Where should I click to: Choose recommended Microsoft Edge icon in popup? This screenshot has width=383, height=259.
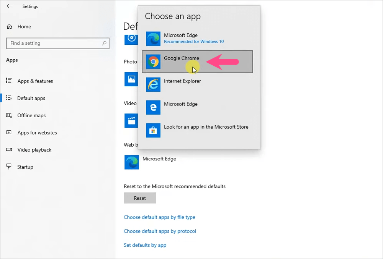coord(153,39)
